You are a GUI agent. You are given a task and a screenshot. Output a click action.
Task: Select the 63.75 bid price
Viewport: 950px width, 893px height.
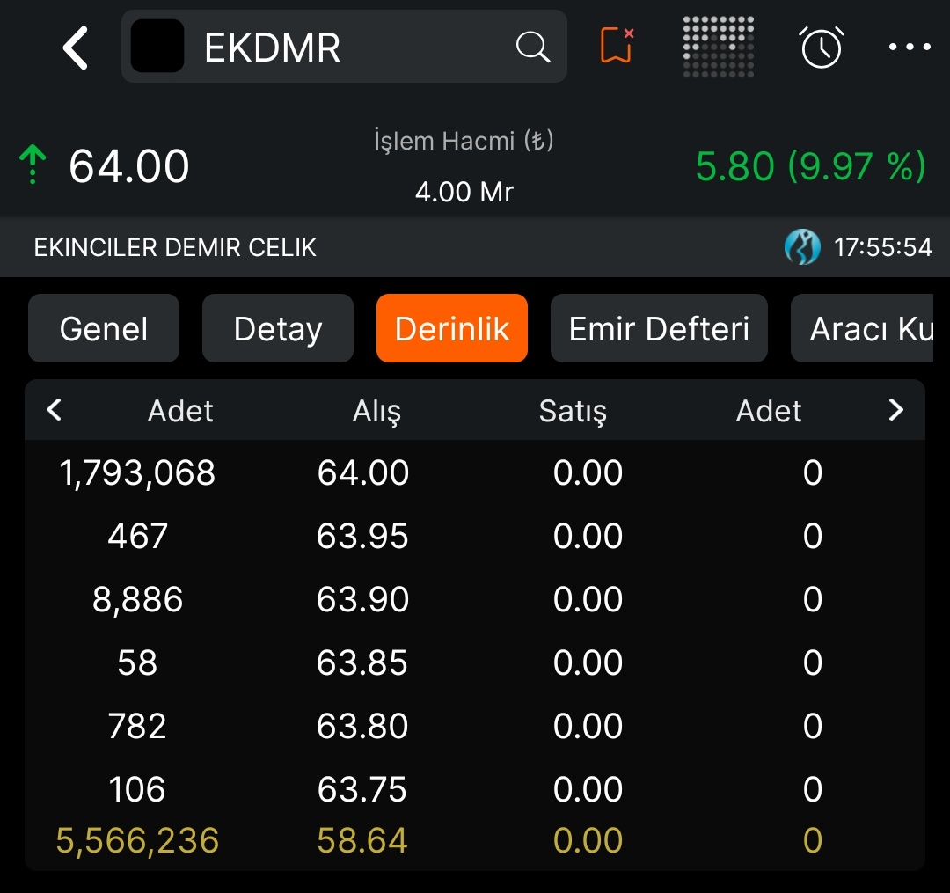tap(362, 789)
